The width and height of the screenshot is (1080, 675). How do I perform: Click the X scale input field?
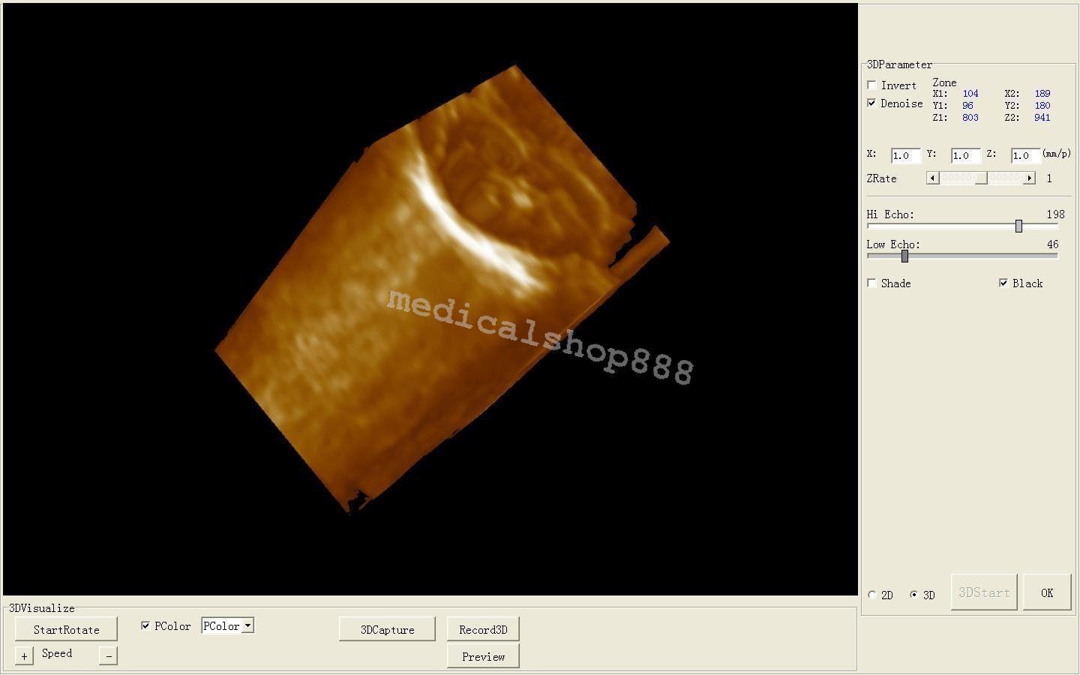coord(904,155)
